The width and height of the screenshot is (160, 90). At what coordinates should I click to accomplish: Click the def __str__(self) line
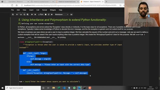pos(31,70)
